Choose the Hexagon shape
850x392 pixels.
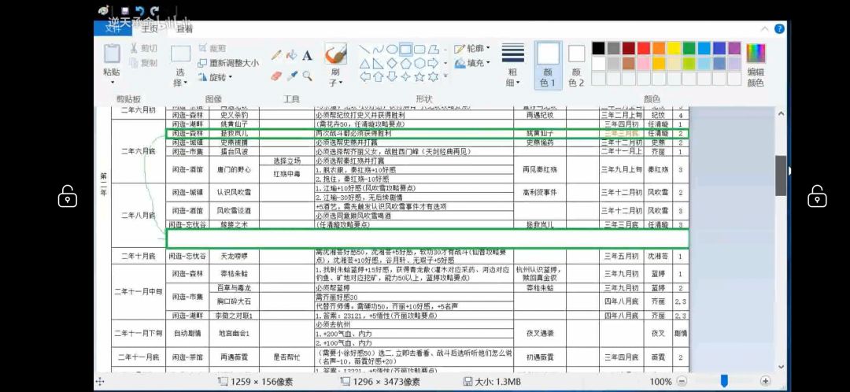pyautogui.click(x=419, y=64)
